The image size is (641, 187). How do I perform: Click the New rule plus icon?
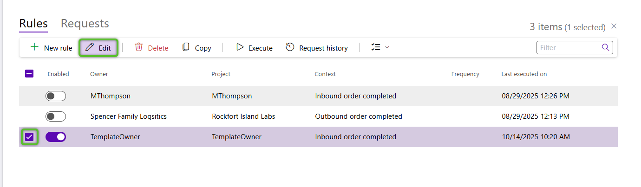[x=34, y=47]
